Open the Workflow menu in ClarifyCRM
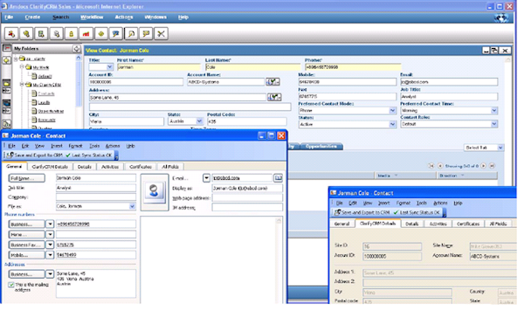 point(92,17)
